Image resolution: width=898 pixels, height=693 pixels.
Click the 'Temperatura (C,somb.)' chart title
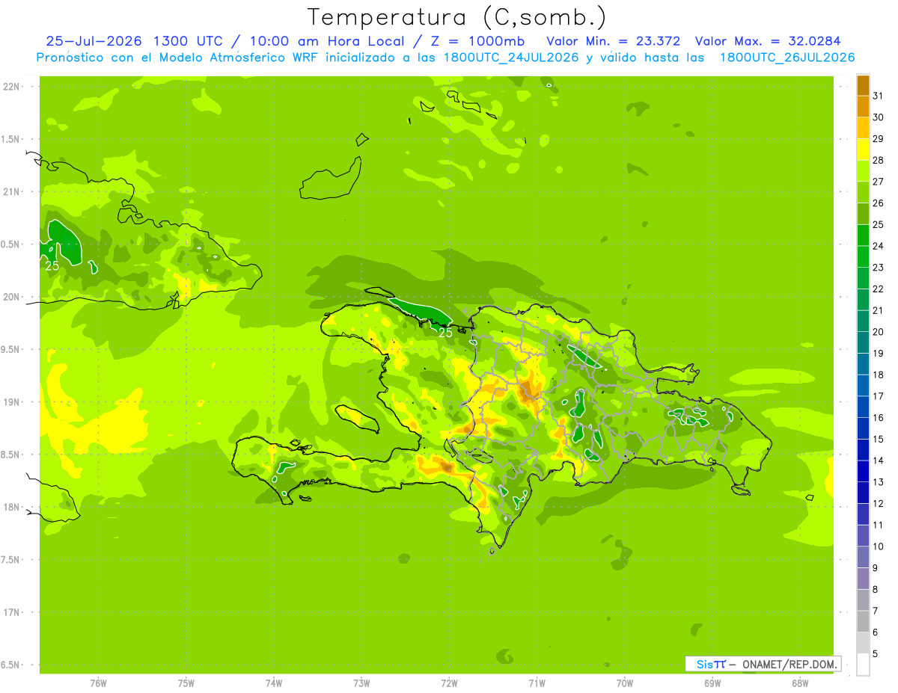click(457, 17)
